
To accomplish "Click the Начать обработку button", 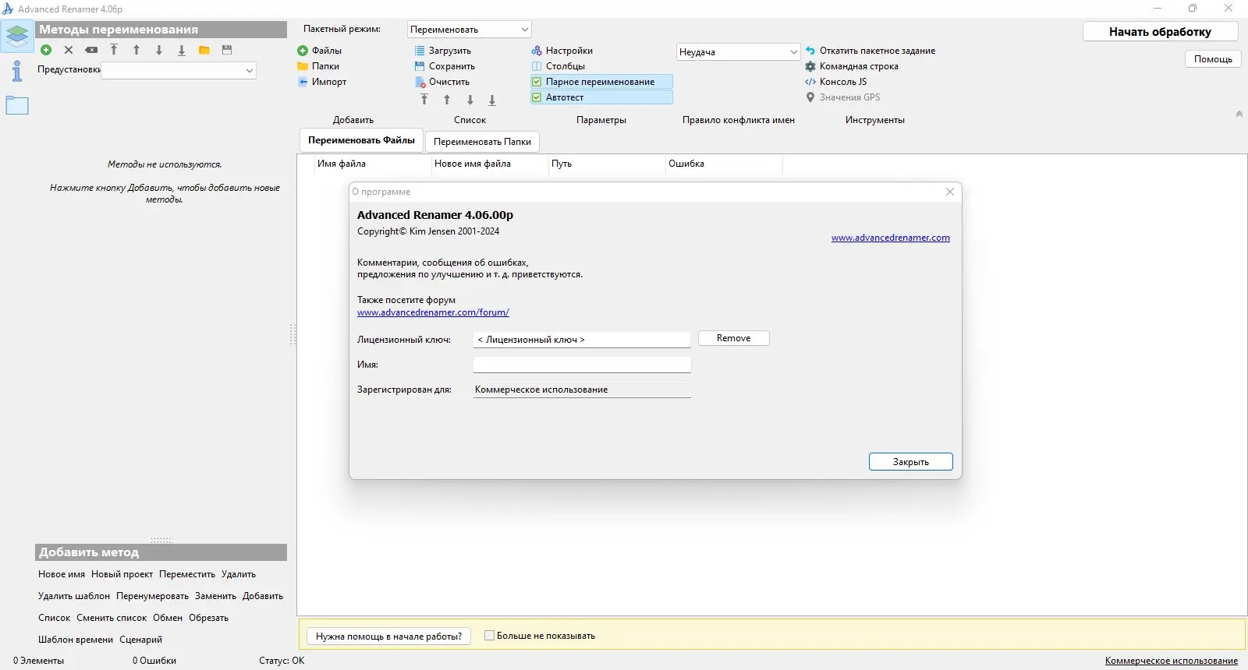I will click(x=1160, y=32).
